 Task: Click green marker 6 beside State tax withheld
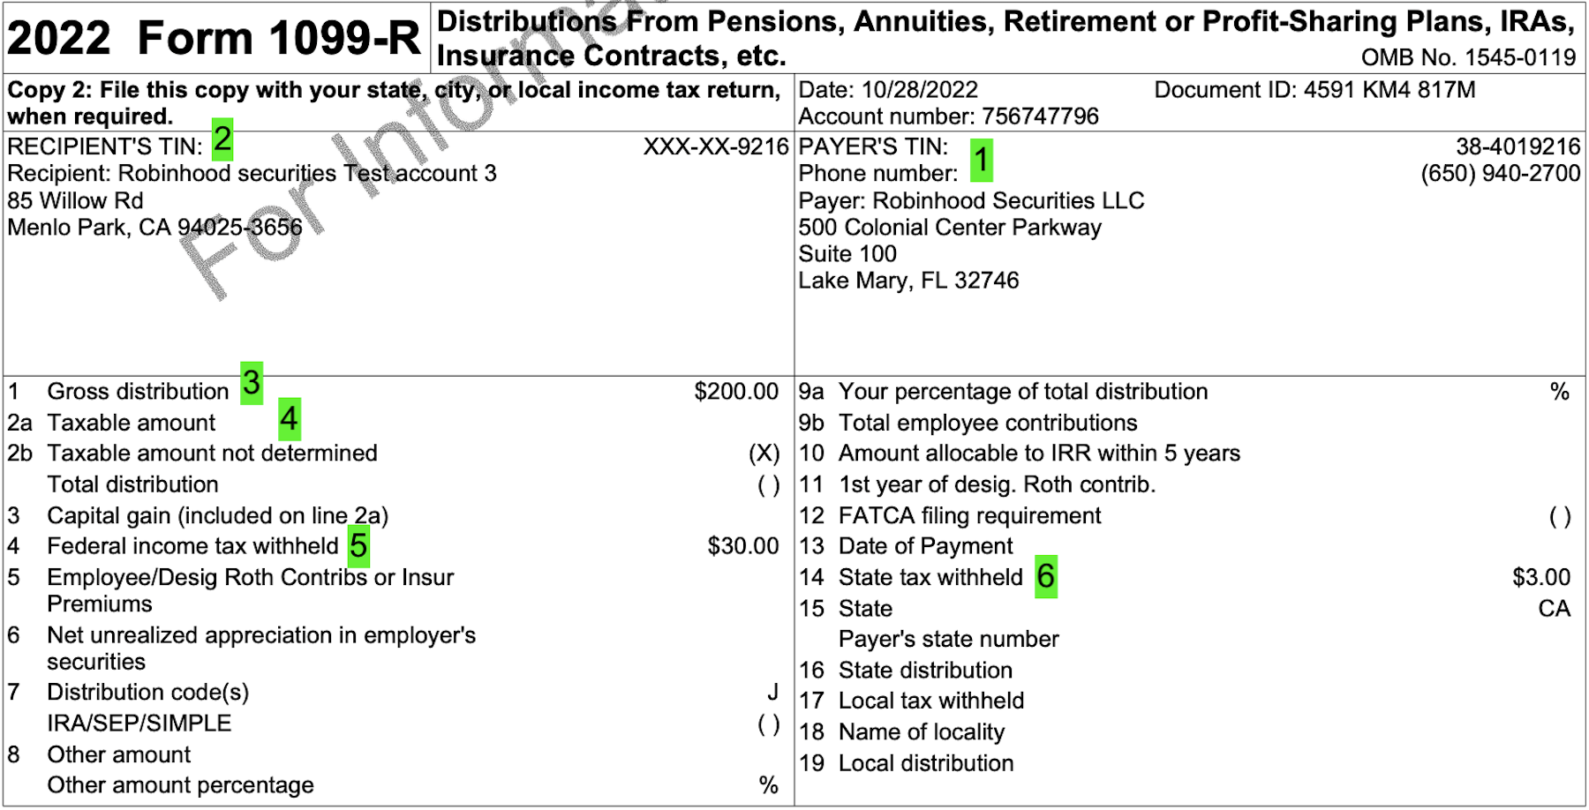pos(1046,577)
